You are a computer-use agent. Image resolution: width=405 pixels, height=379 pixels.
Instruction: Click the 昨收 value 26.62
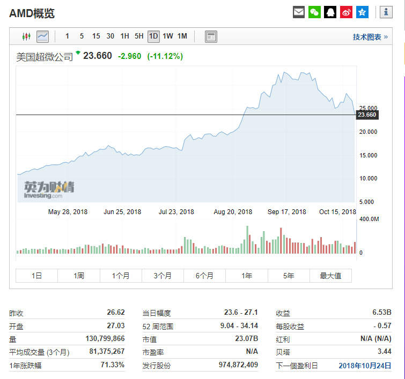116,312
